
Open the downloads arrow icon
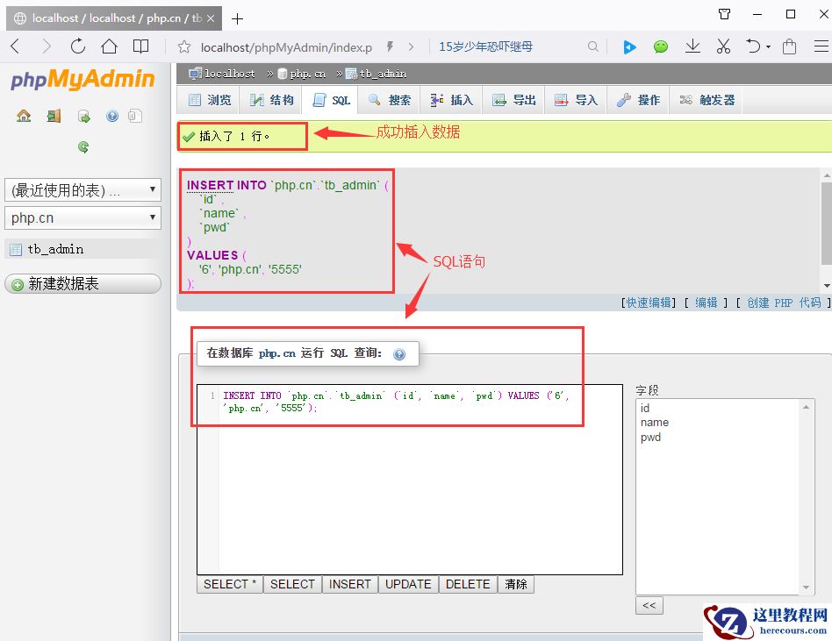pyautogui.click(x=692, y=46)
